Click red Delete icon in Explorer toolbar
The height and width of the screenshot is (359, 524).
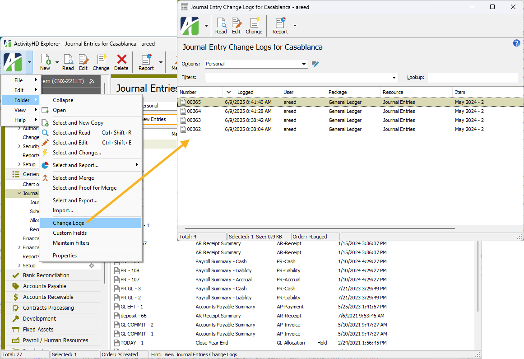(121, 62)
